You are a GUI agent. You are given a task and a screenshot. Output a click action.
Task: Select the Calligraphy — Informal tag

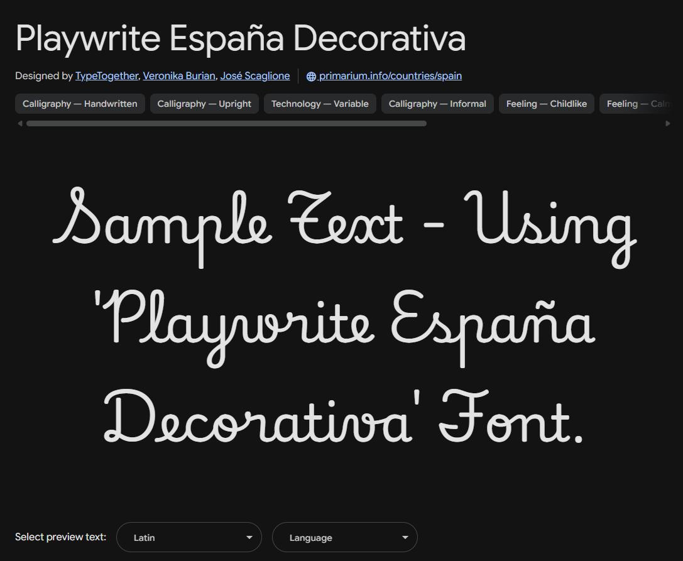coord(437,104)
